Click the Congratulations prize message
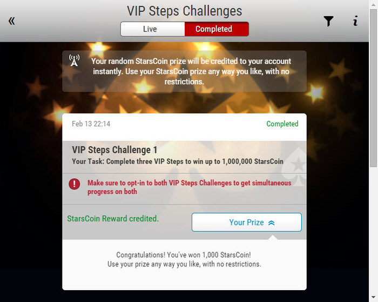The width and height of the screenshot is (378, 302). pos(184,259)
